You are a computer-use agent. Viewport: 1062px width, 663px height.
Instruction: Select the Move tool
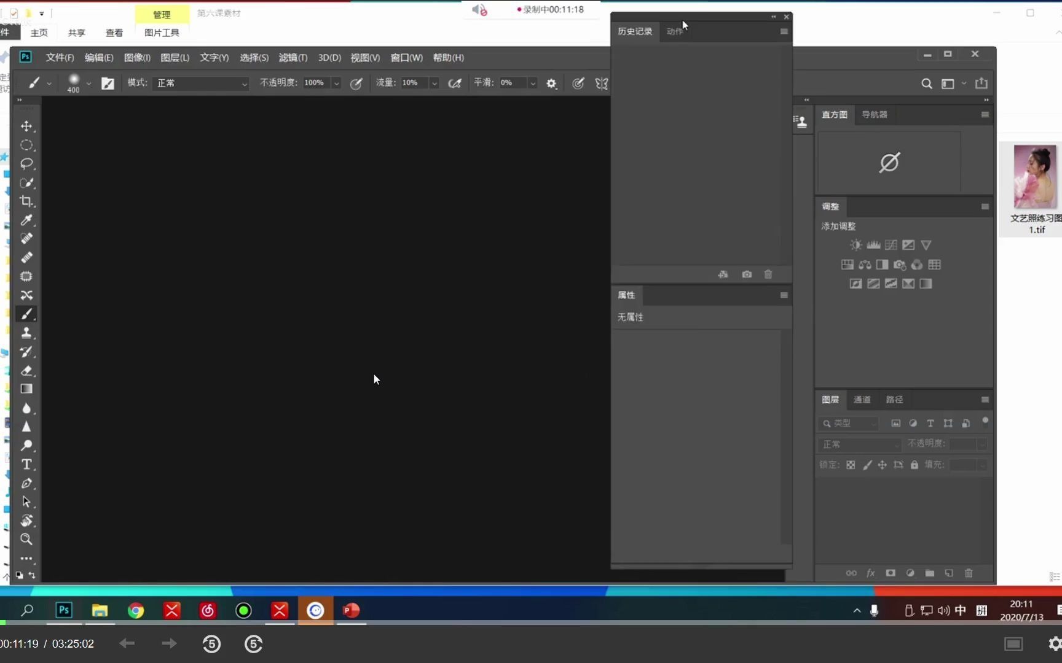tap(26, 126)
